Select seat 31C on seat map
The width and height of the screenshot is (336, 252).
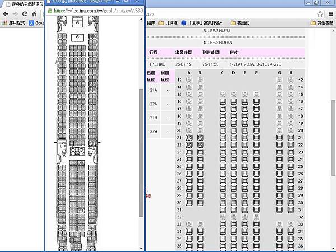(222, 210)
